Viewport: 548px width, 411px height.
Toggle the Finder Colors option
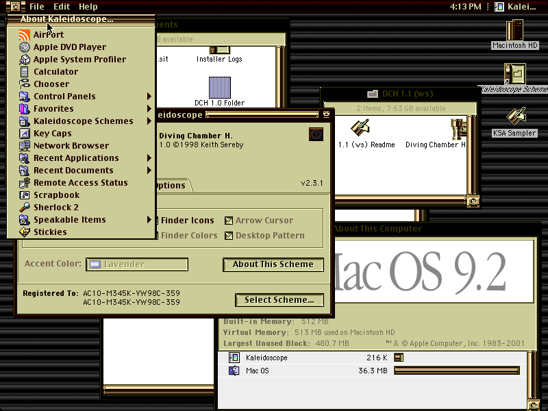186,236
